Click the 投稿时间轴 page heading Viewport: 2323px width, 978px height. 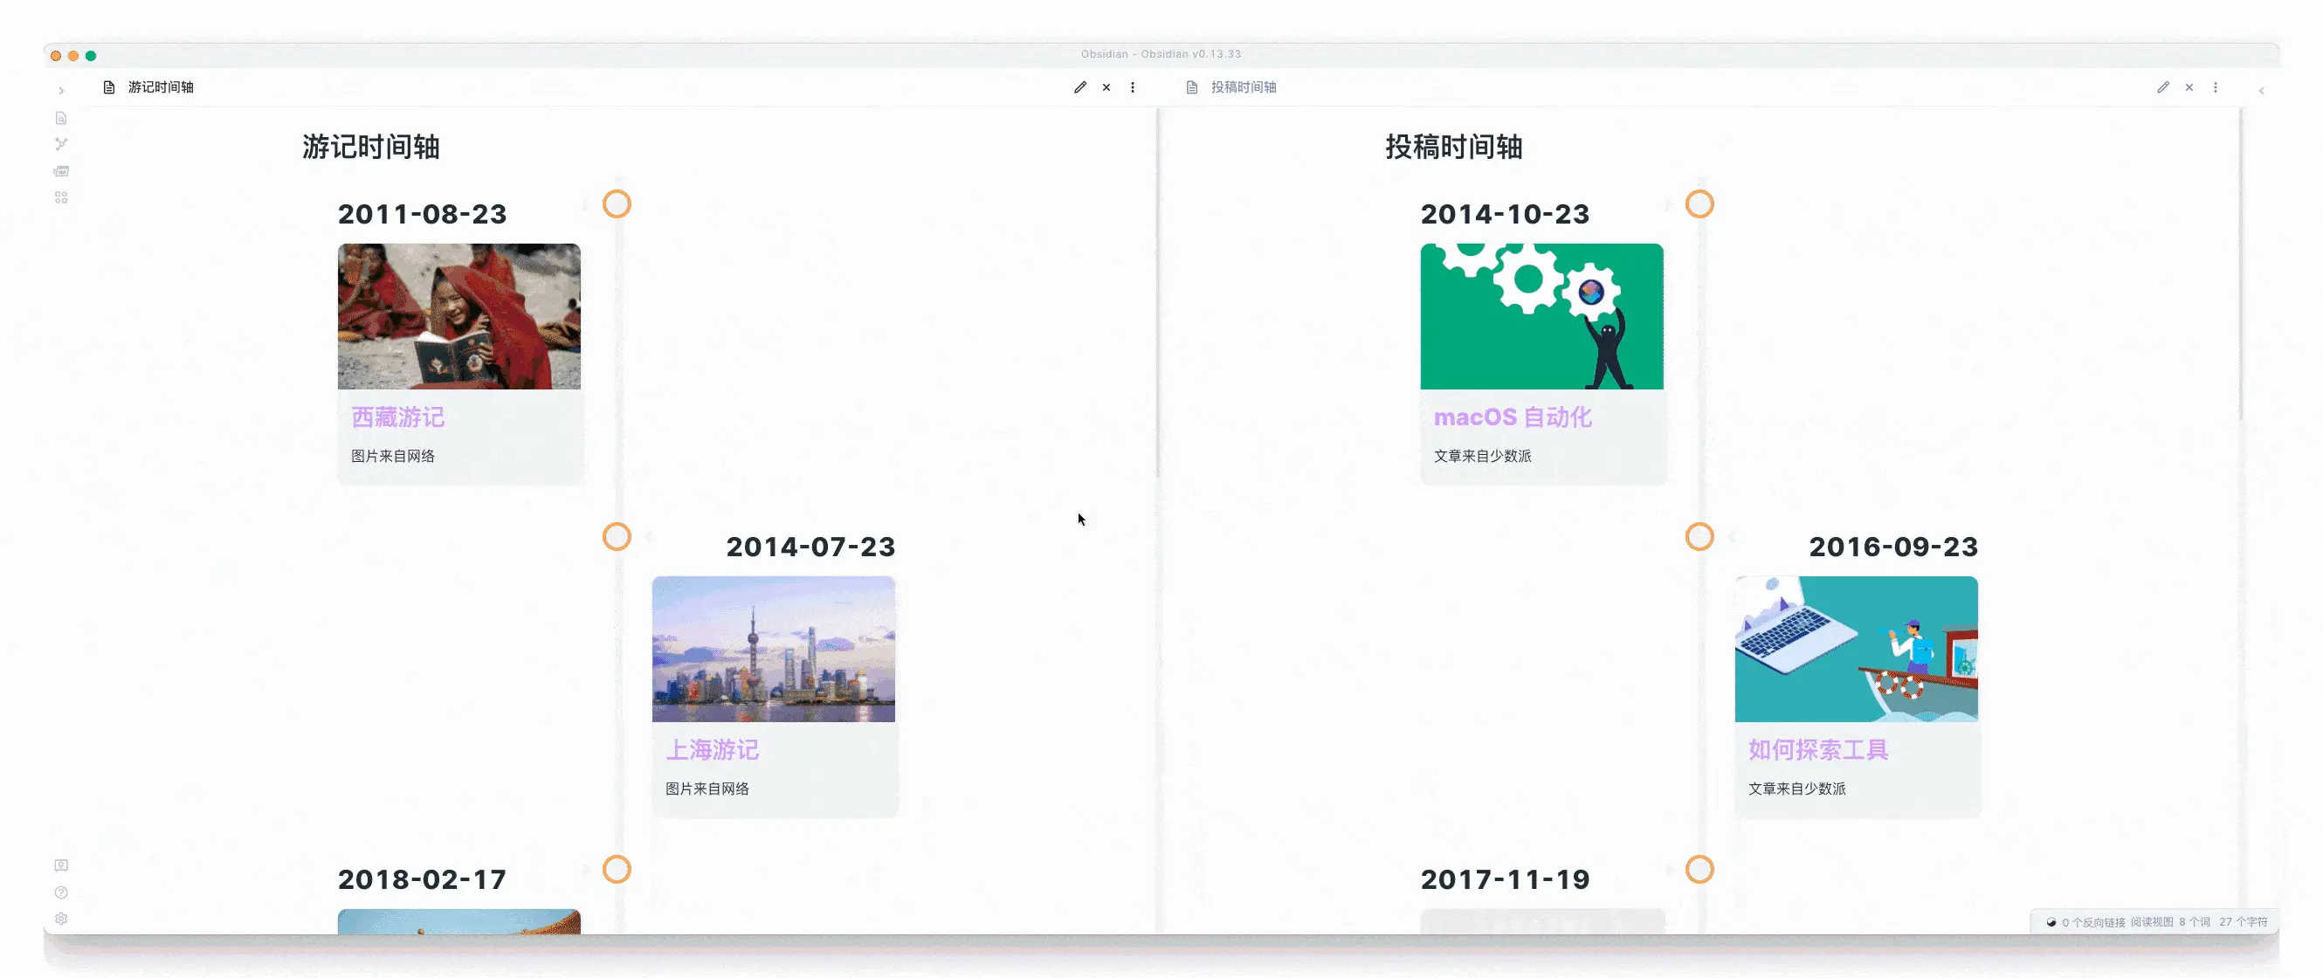coord(1454,147)
